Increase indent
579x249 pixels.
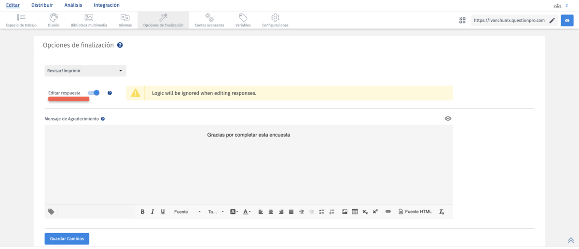point(302,212)
